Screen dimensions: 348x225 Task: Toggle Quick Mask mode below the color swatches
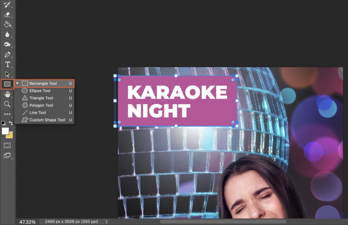coord(7,145)
